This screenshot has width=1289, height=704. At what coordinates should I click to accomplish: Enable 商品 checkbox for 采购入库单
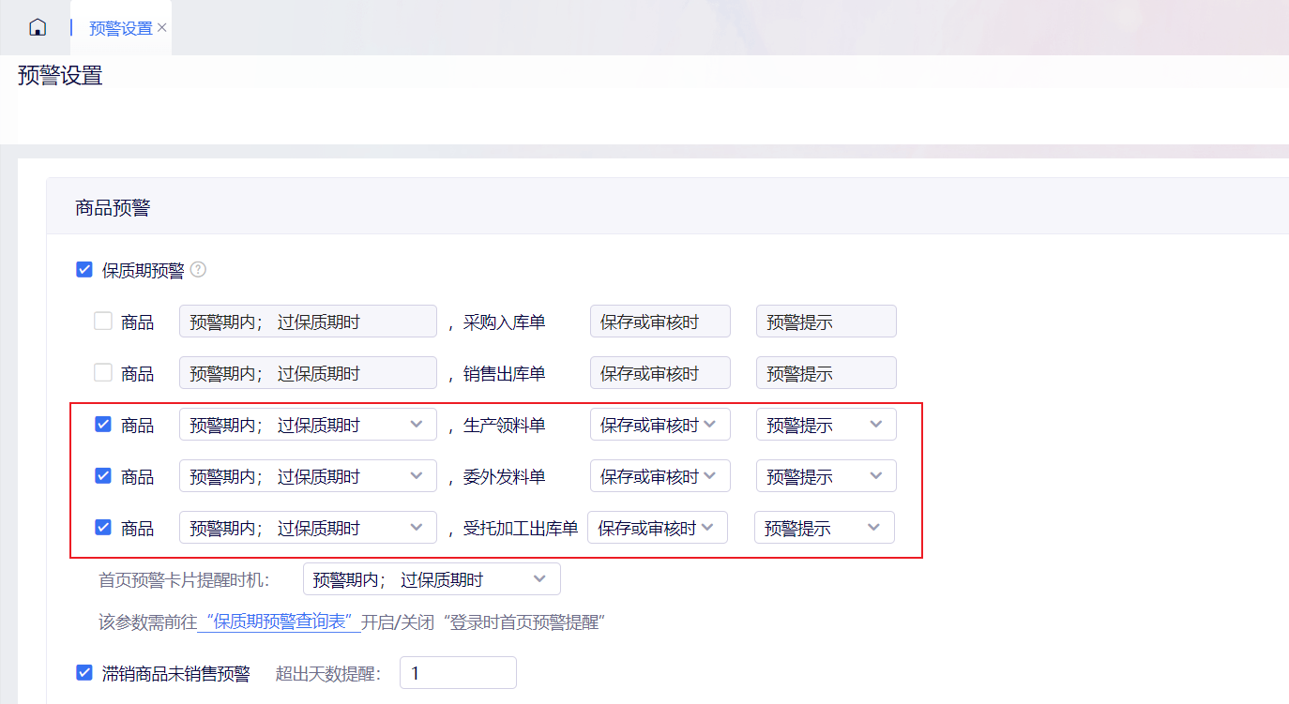[103, 322]
